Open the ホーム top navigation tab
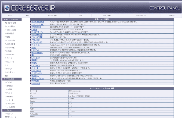Screen dimensions: 182x118 10,16
